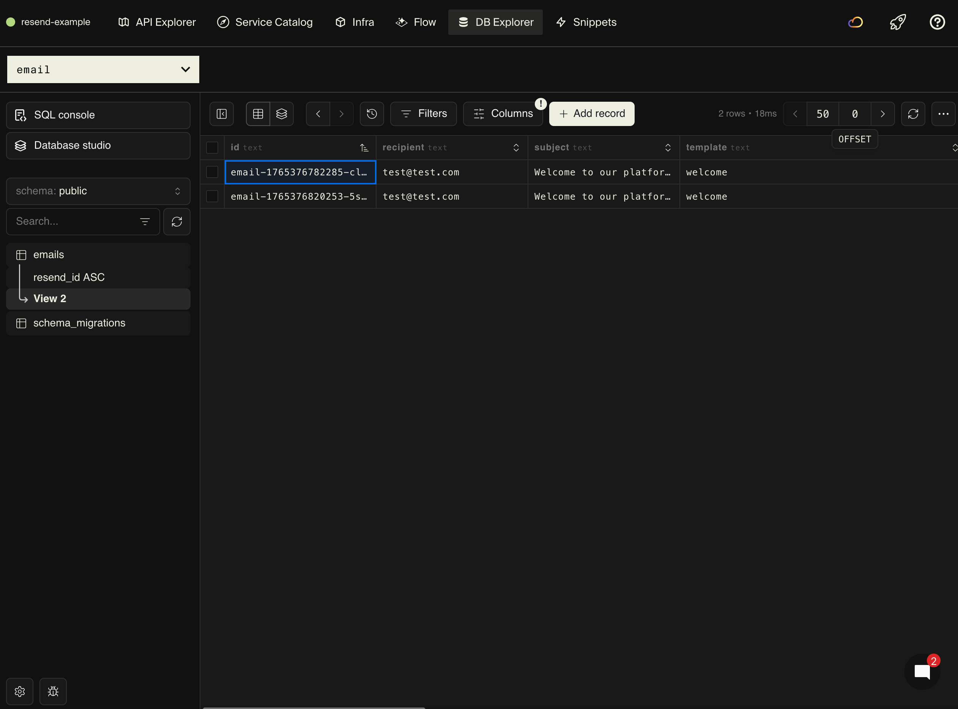This screenshot has height=709, width=958.
Task: Check the second email row checkbox
Action: [x=212, y=196]
